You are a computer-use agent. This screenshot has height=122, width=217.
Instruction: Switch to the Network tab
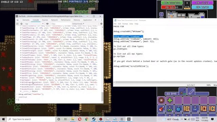54,20
